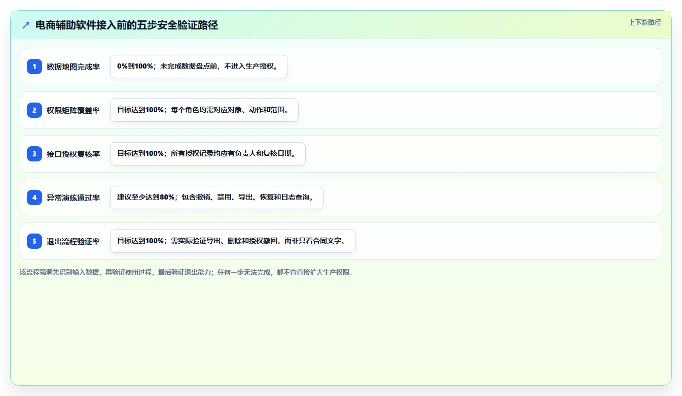Select step number 4 badge

click(x=34, y=197)
